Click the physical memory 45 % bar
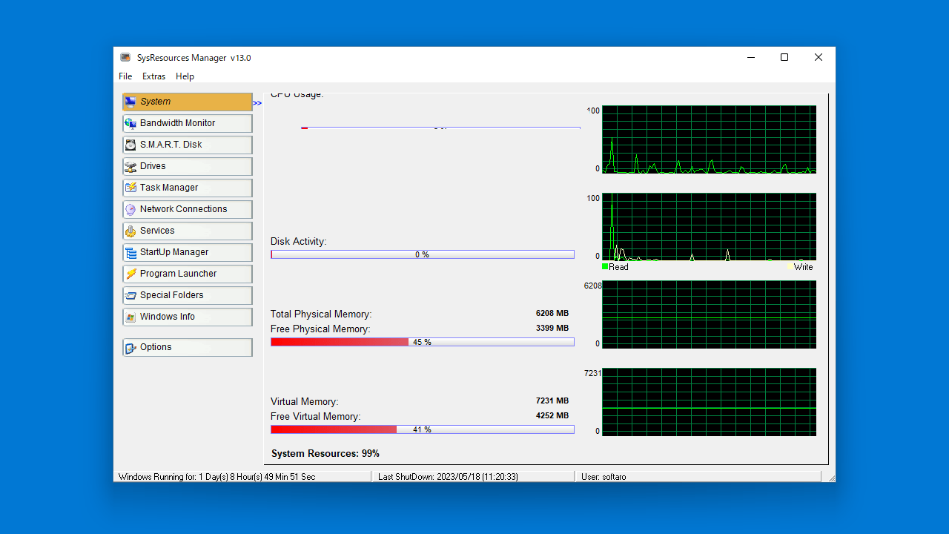The height and width of the screenshot is (534, 949). click(x=423, y=342)
